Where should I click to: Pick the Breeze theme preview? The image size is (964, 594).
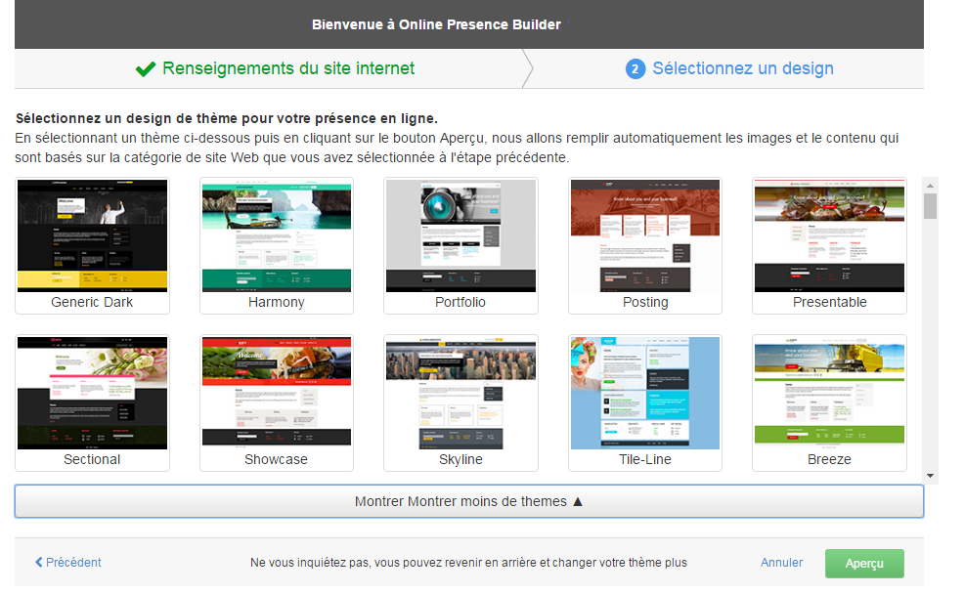[829, 393]
